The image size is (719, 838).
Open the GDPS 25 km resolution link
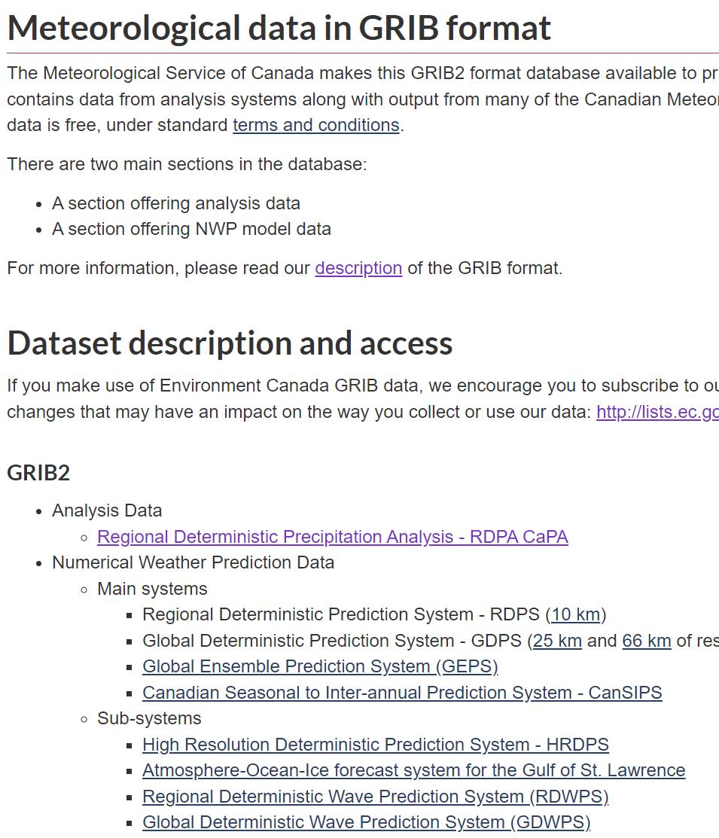(557, 641)
